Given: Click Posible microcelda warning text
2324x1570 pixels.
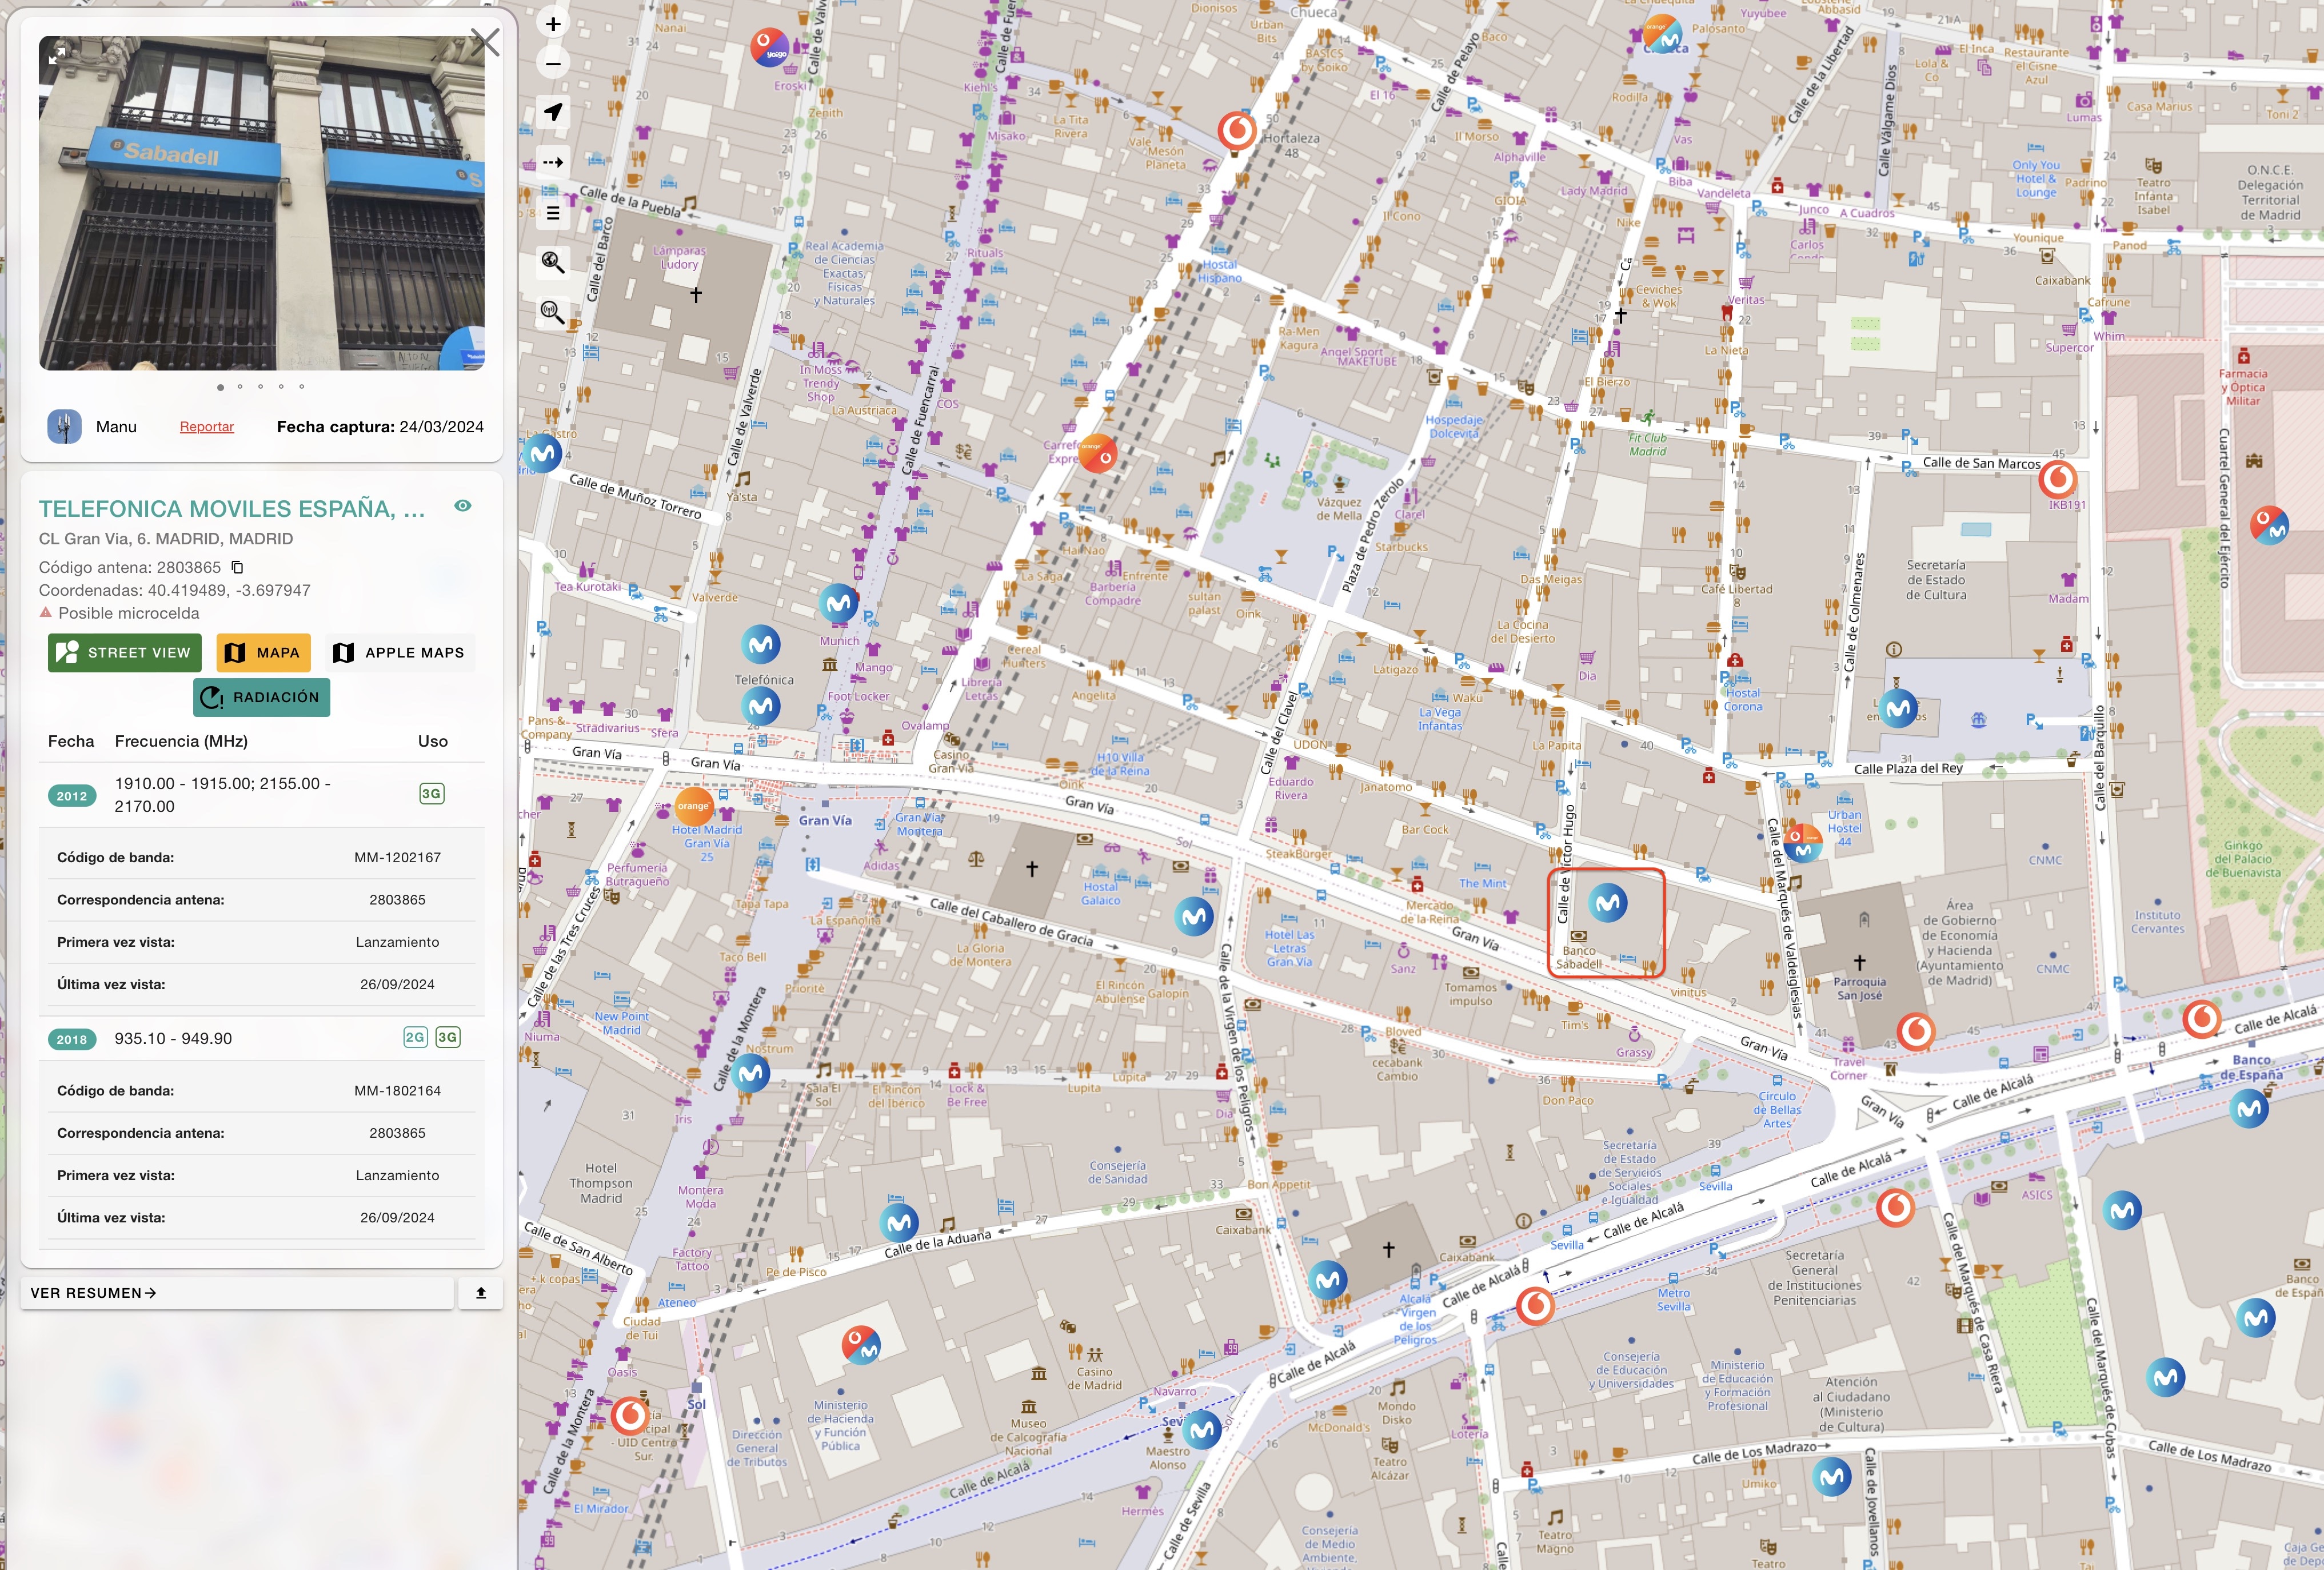Looking at the screenshot, I should [128, 613].
